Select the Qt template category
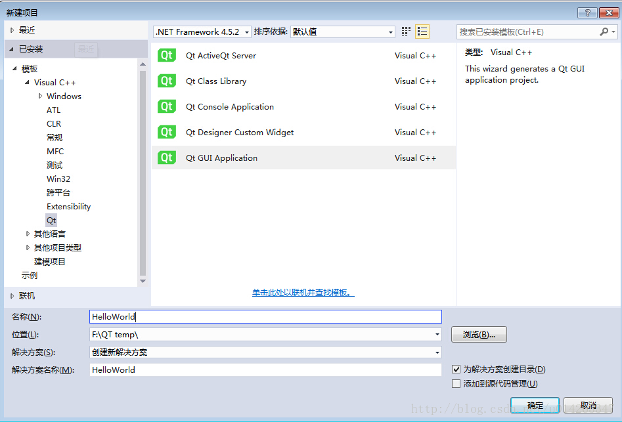This screenshot has height=422, width=622. [51, 221]
